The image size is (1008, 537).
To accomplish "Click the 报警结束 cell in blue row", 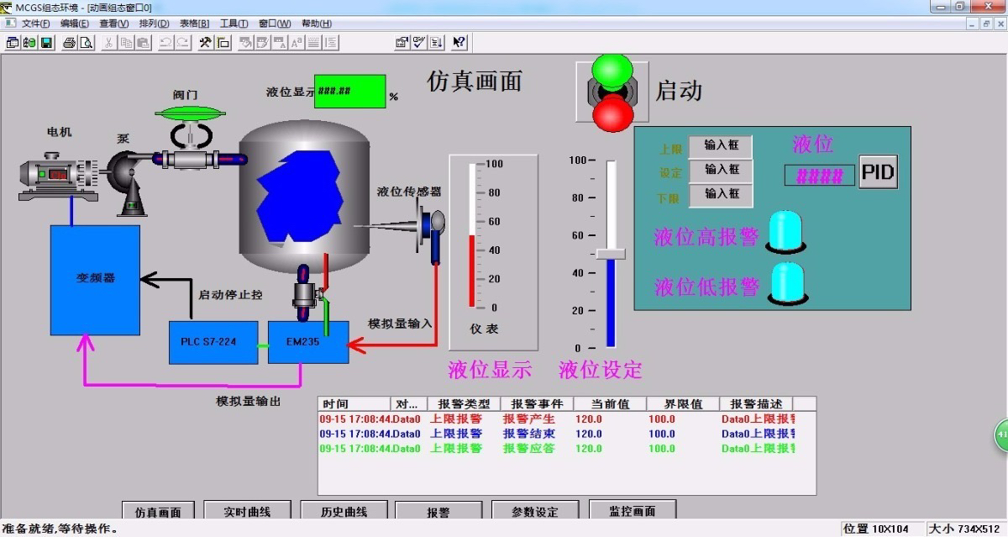I will click(529, 434).
